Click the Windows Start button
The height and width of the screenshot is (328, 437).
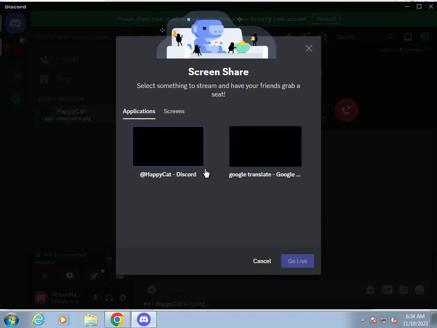(x=12, y=319)
